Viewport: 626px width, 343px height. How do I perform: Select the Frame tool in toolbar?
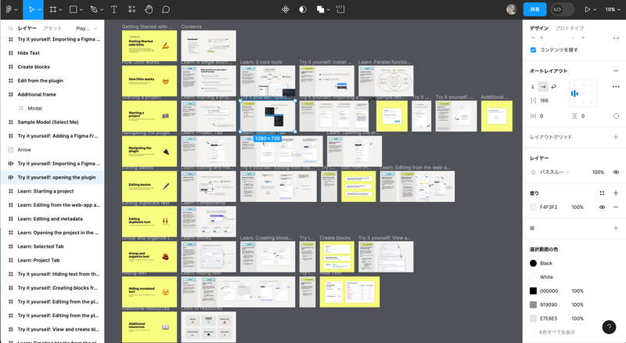coord(52,9)
